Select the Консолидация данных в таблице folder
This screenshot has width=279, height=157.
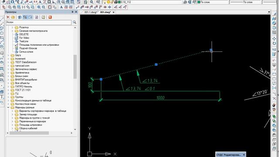(33, 101)
